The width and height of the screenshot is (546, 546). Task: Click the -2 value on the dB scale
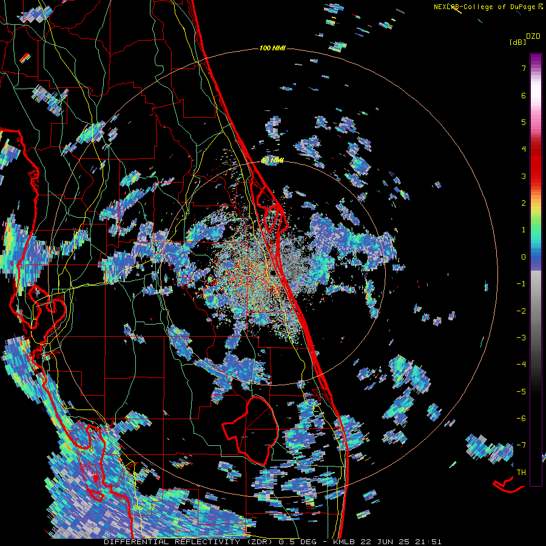pyautogui.click(x=521, y=311)
